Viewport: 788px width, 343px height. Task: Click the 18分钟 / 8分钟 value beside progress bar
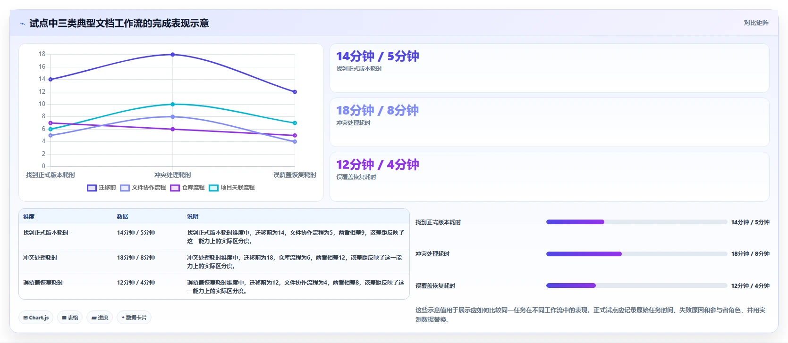(750, 254)
